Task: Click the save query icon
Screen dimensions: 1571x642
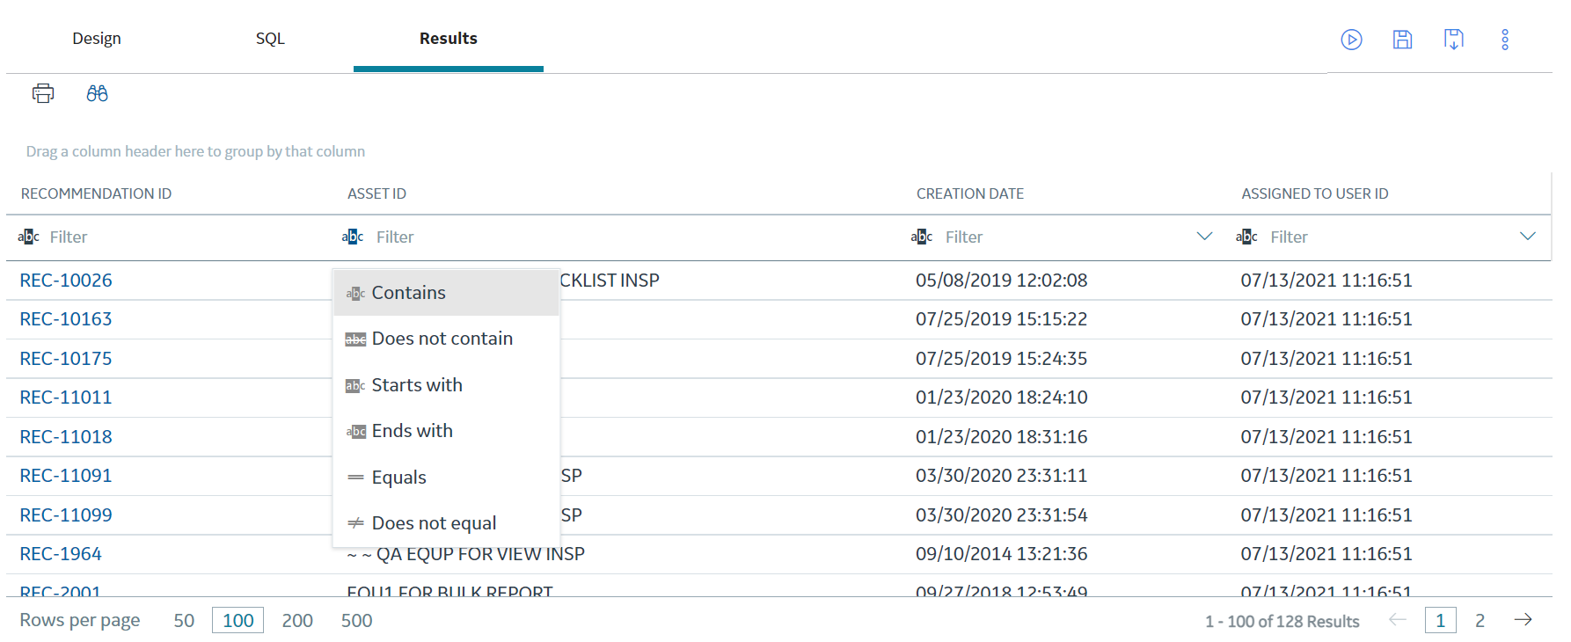Action: 1402,40
